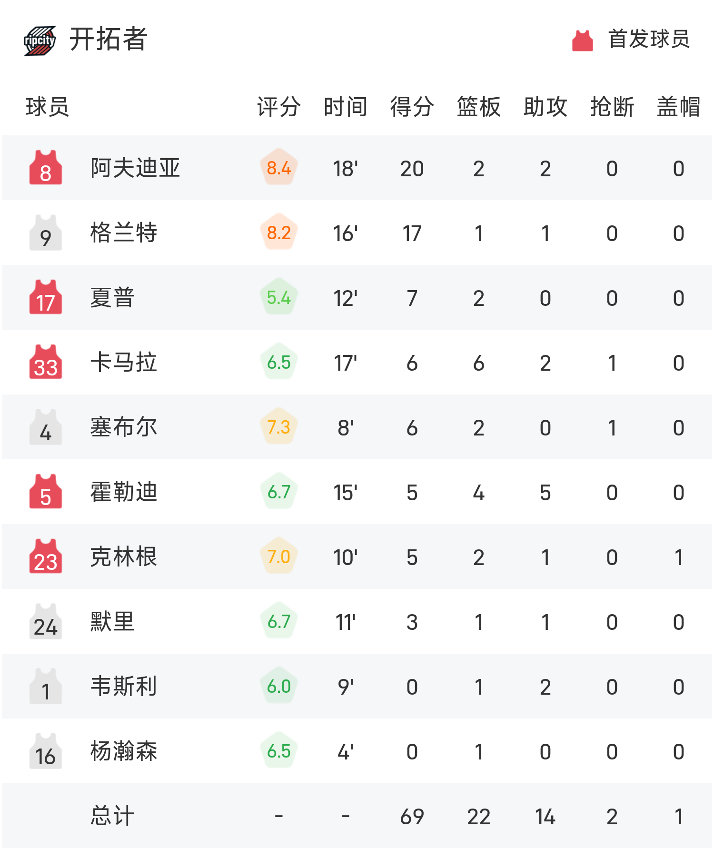
Task: Click the 8.4 rating badge
Action: pos(278,168)
